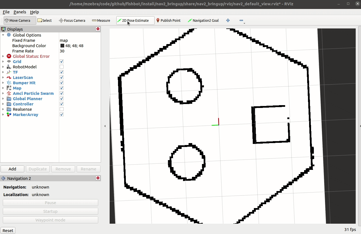The height and width of the screenshot is (234, 361).
Task: Activate the Publish Point tool
Action: point(169,20)
